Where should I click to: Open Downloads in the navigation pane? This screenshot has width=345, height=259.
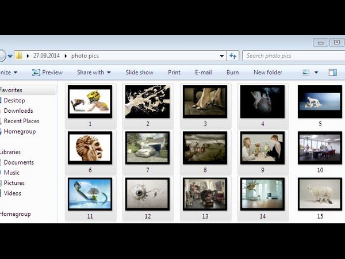tap(18, 111)
